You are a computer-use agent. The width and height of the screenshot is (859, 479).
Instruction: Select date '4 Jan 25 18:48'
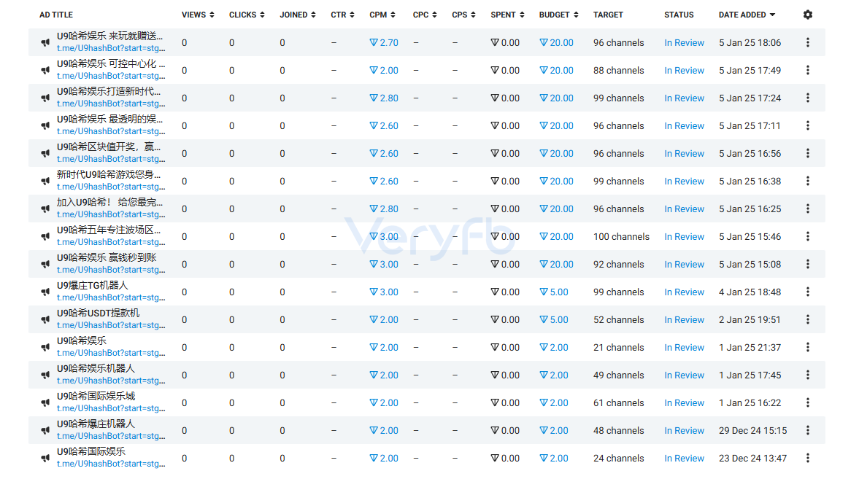click(x=750, y=292)
